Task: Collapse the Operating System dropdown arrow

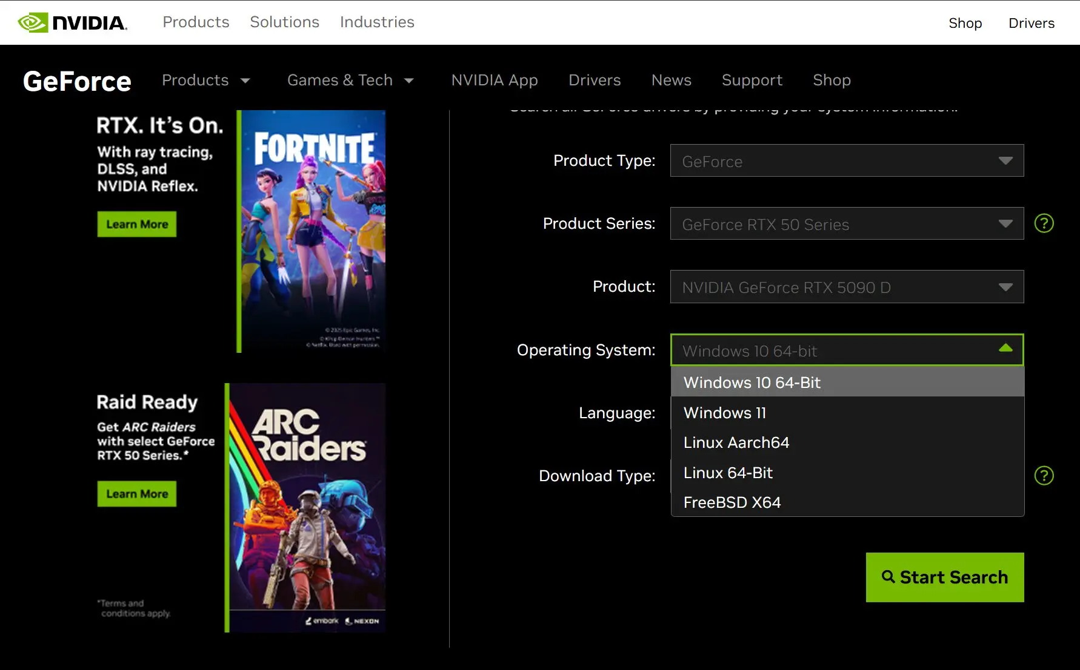Action: (1005, 348)
